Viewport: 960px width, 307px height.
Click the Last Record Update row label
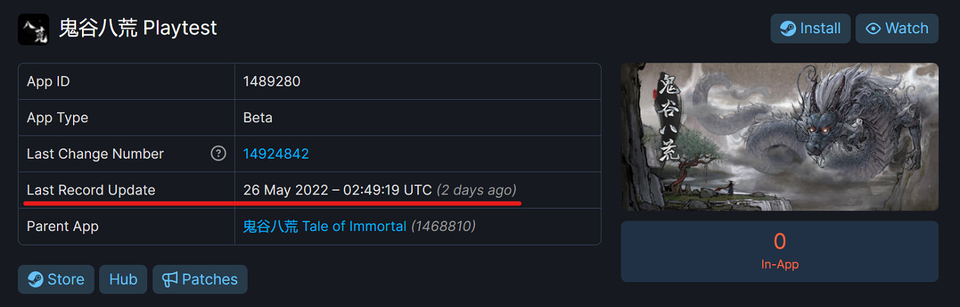tap(91, 190)
